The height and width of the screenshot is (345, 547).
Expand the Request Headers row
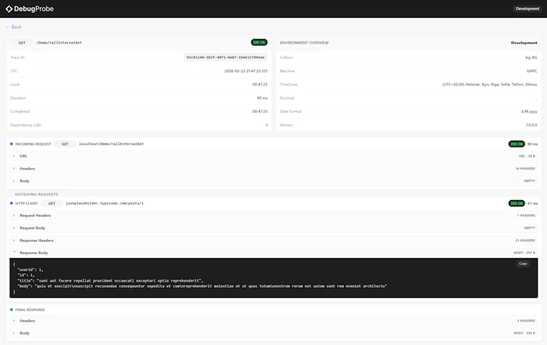point(273,215)
